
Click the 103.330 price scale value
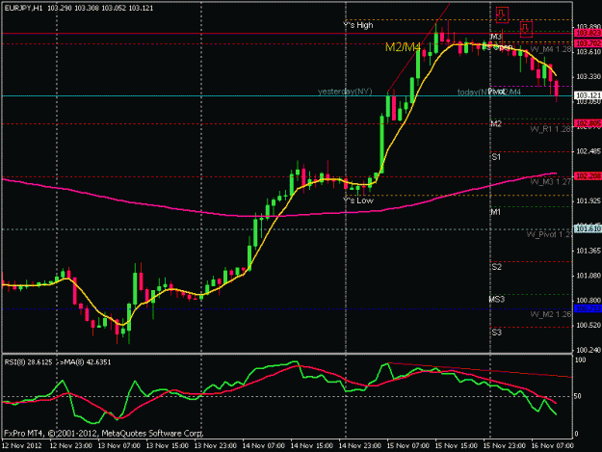pos(589,77)
